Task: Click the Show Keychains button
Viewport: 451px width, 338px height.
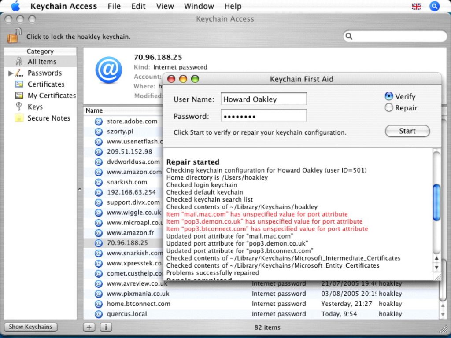Action: click(30, 327)
